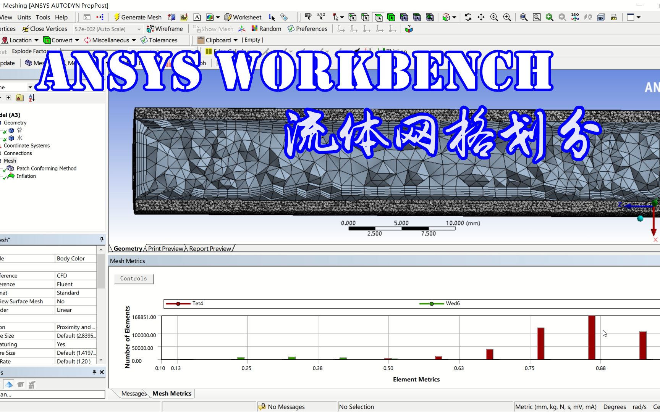Click the Rotate view icon

coord(468,17)
